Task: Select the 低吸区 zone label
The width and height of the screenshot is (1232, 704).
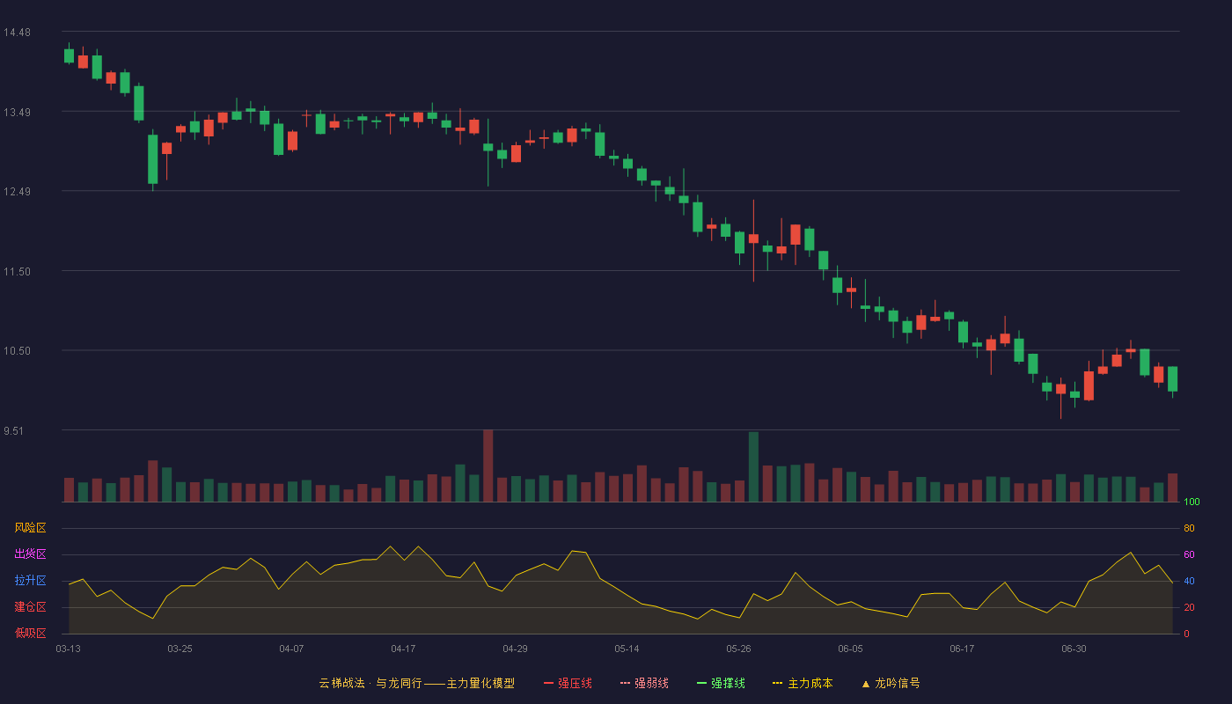Action: coord(30,633)
